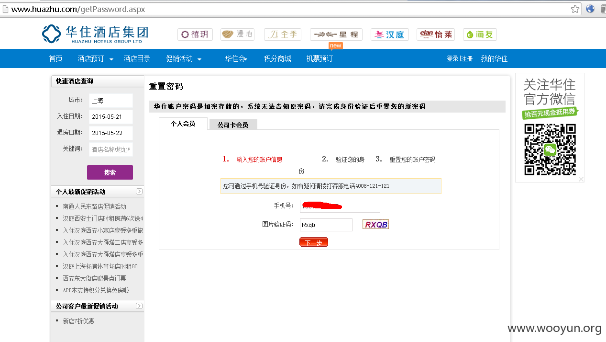Image resolution: width=606 pixels, height=342 pixels.
Task: Open the 禧玥 hotel brand logo
Action: [195, 34]
